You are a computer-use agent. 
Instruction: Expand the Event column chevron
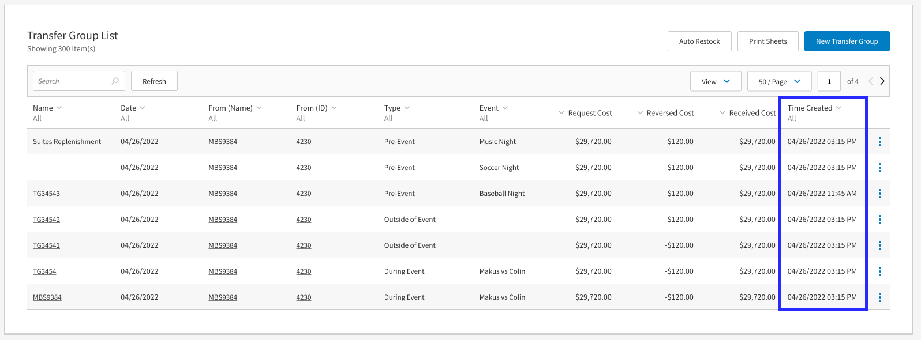[x=505, y=108]
